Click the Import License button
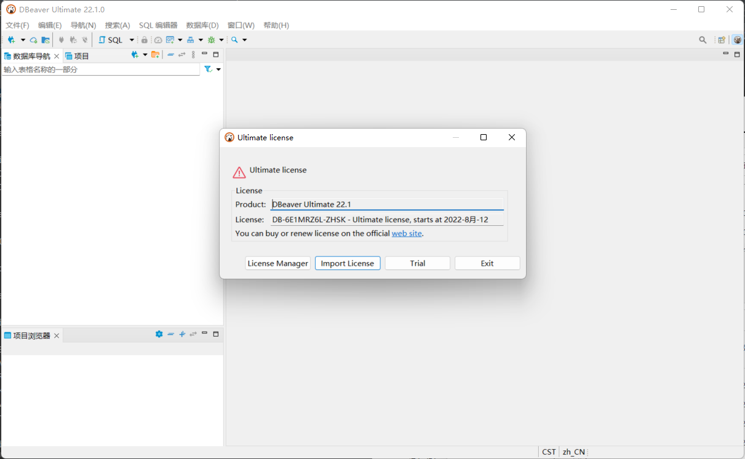The width and height of the screenshot is (745, 459). pyautogui.click(x=348, y=263)
